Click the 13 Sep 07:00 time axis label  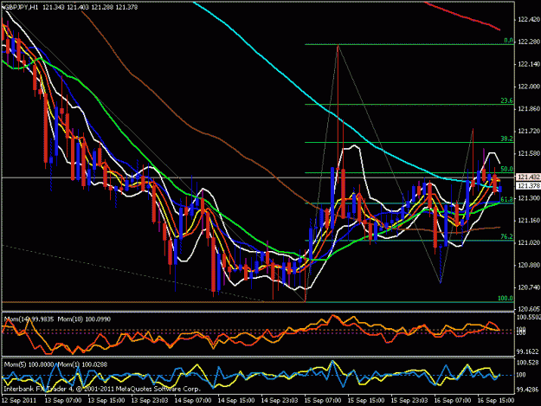pos(63,401)
